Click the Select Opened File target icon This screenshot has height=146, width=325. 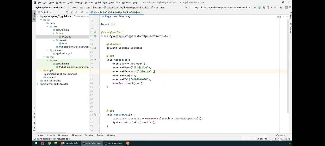pyautogui.click(x=67, y=12)
